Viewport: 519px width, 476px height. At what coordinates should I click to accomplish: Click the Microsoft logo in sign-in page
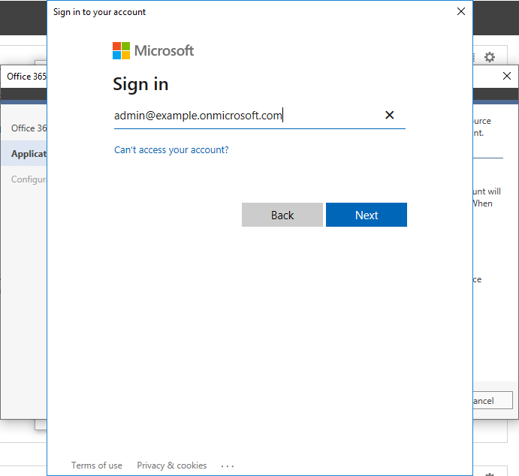click(153, 50)
